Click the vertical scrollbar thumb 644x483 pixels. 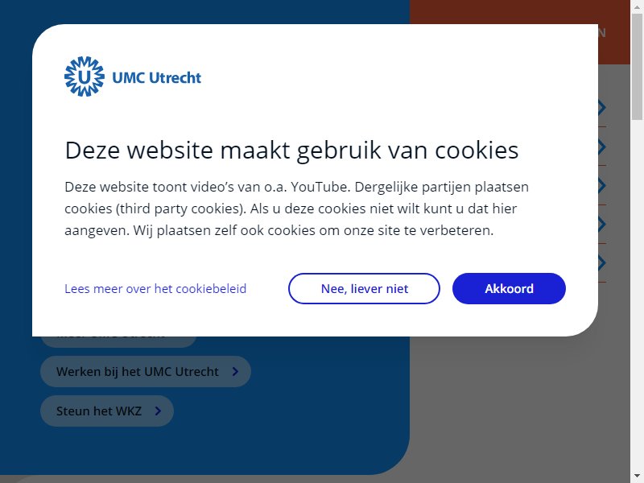pos(637,66)
